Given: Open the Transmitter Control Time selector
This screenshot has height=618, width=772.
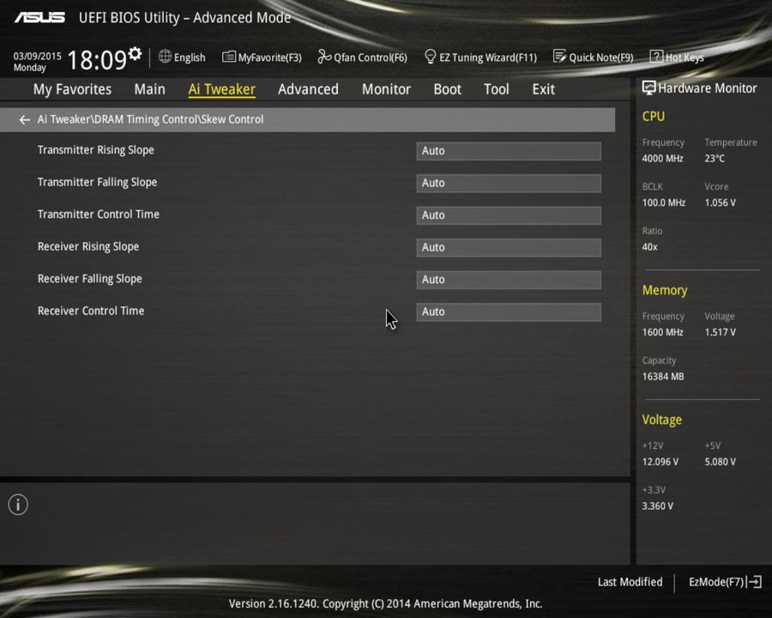Looking at the screenshot, I should [508, 215].
